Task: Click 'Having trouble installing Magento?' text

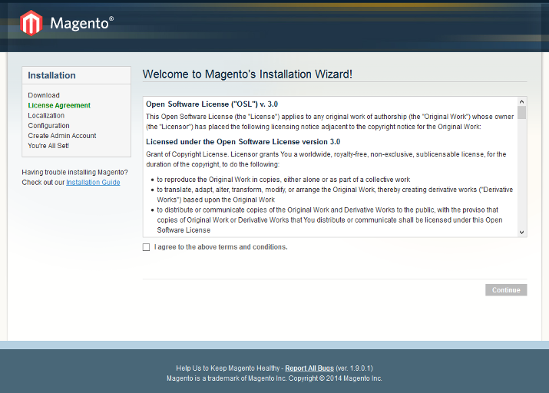Action: [x=74, y=172]
